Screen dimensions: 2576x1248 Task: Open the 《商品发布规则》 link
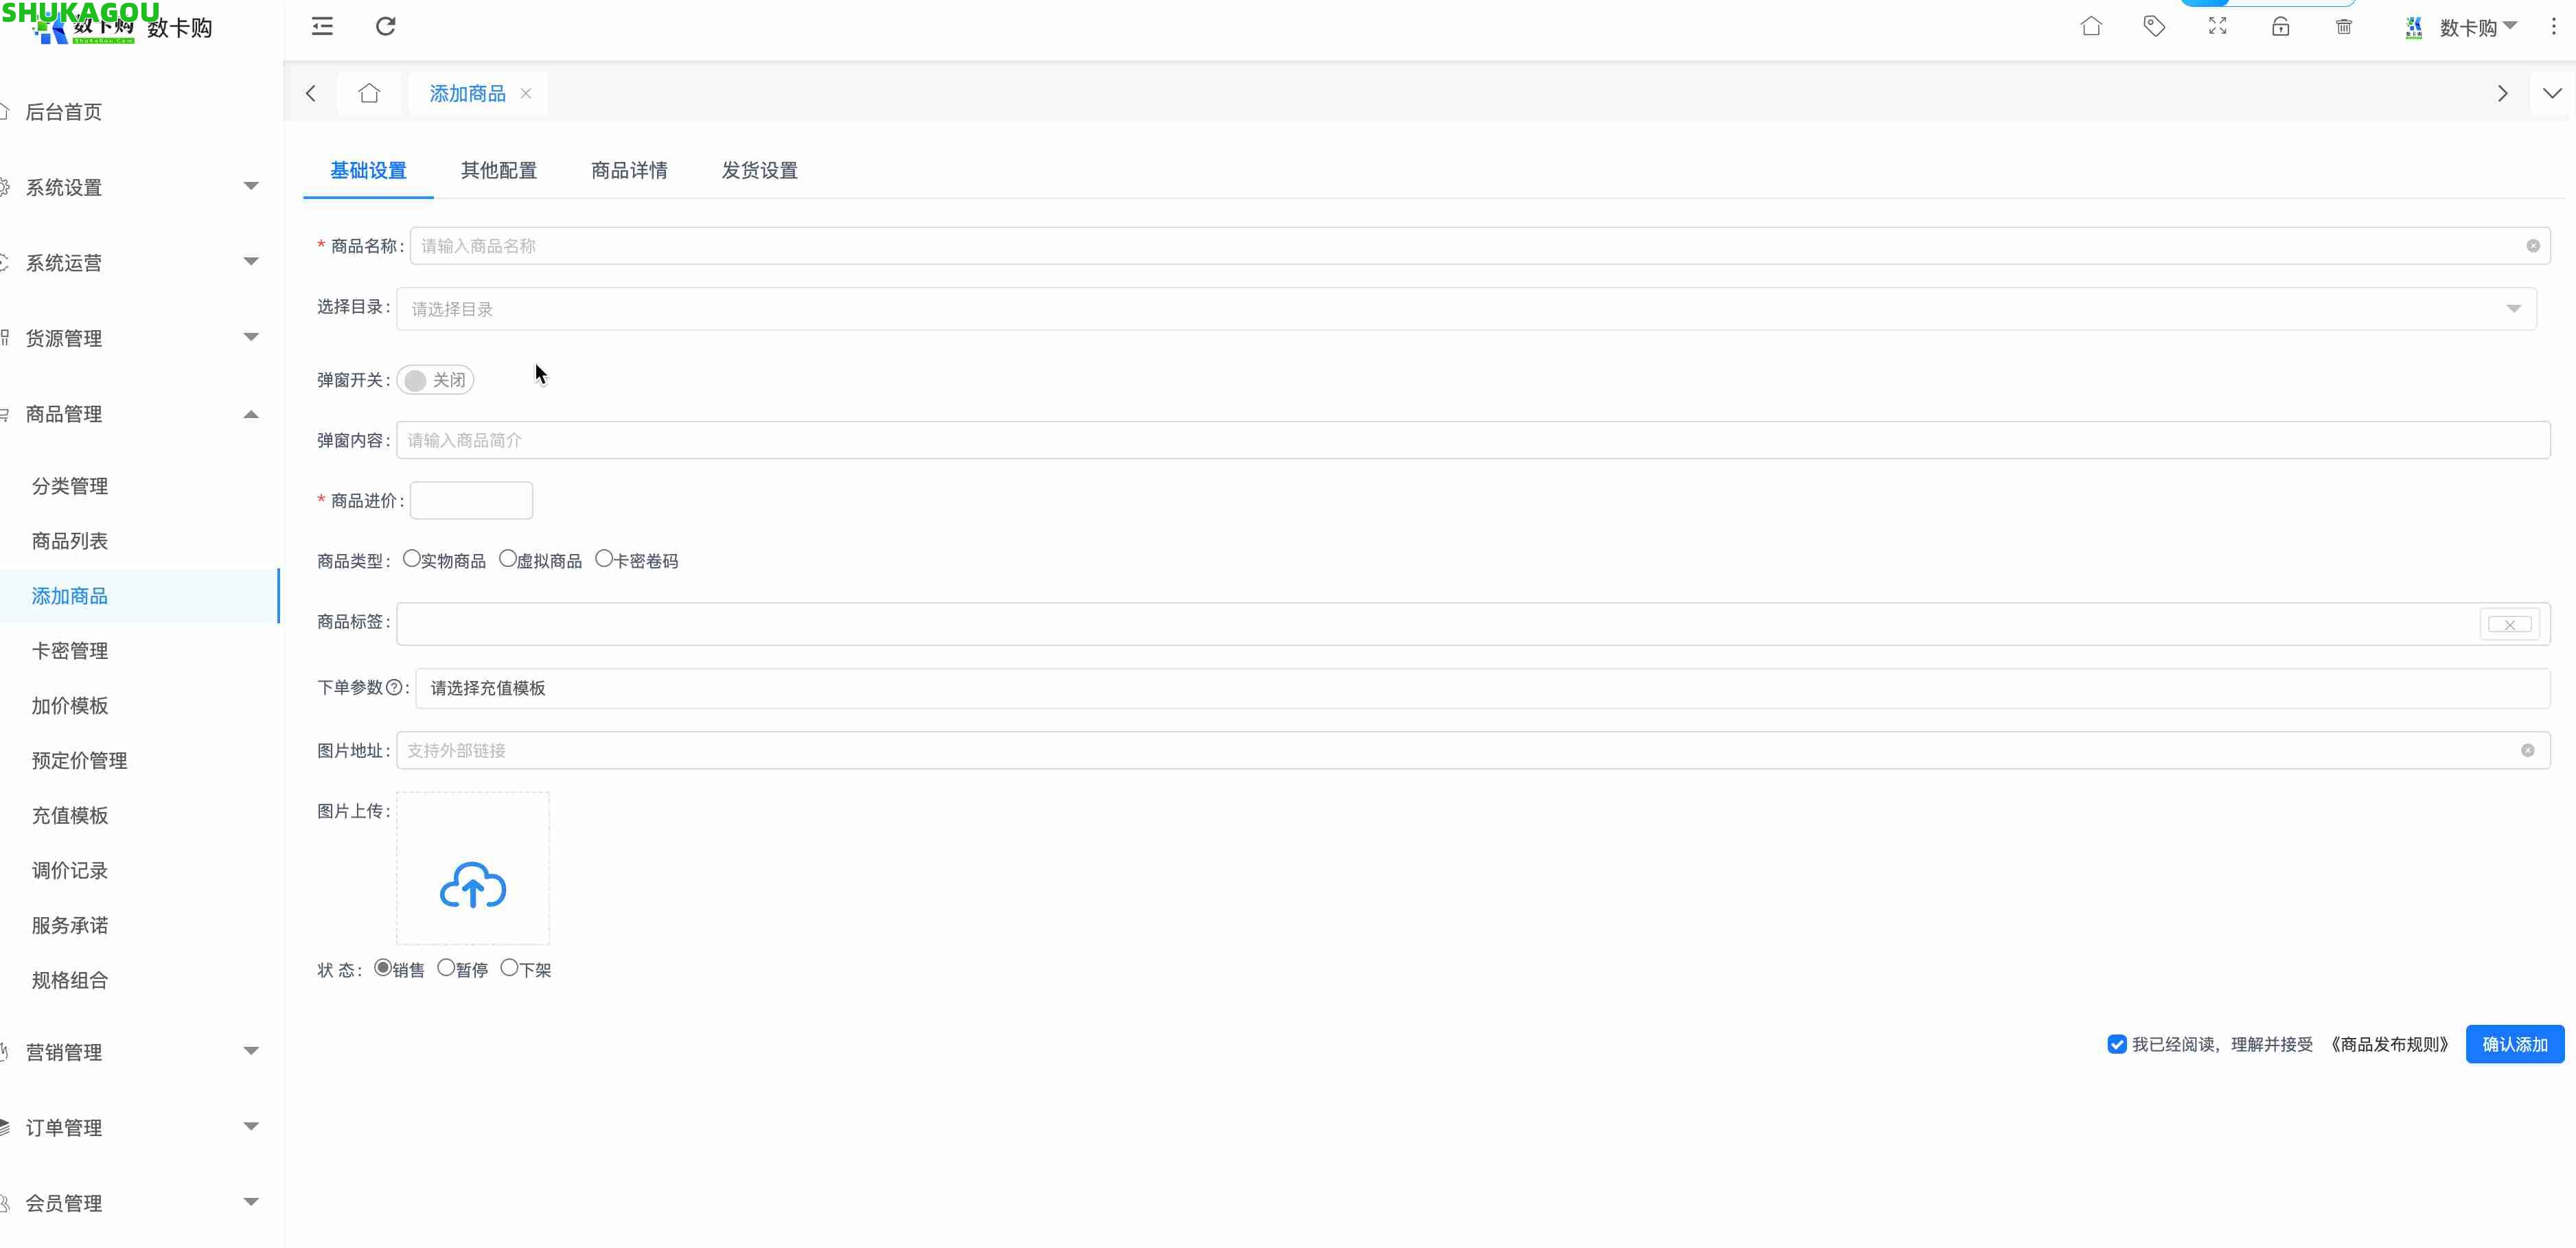click(2388, 1044)
